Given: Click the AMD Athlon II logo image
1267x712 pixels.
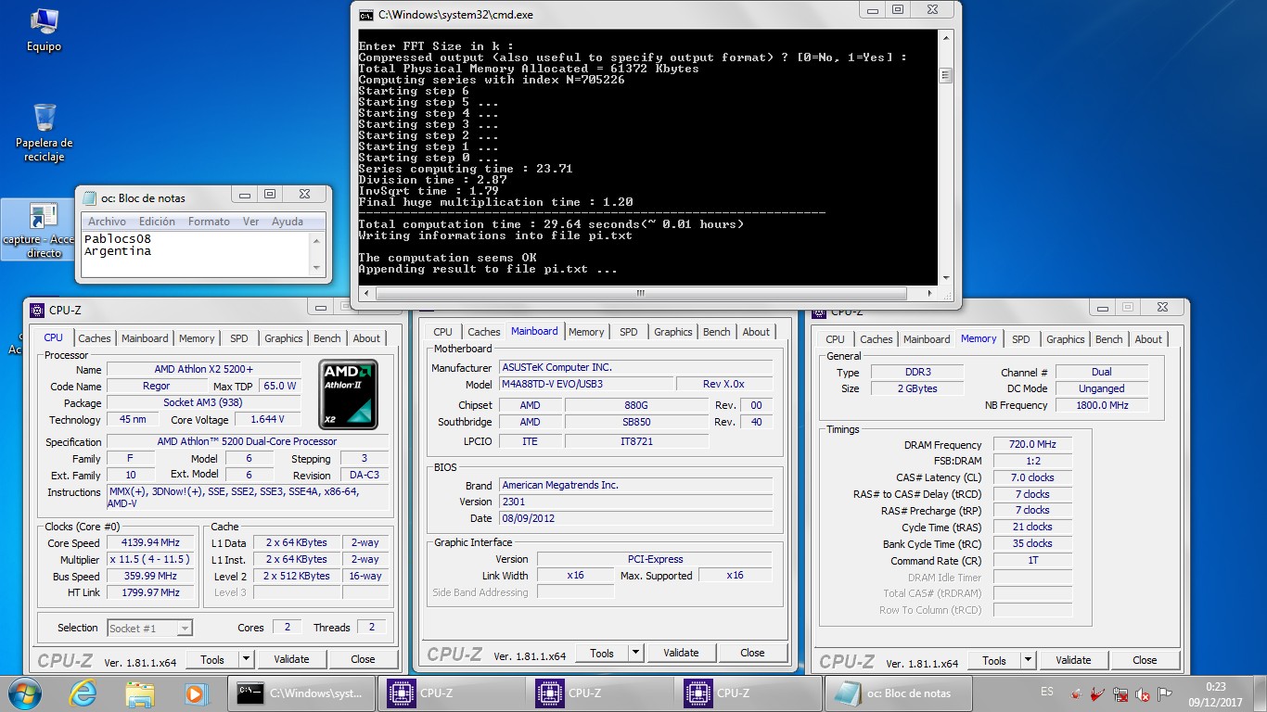Looking at the screenshot, I should (349, 394).
